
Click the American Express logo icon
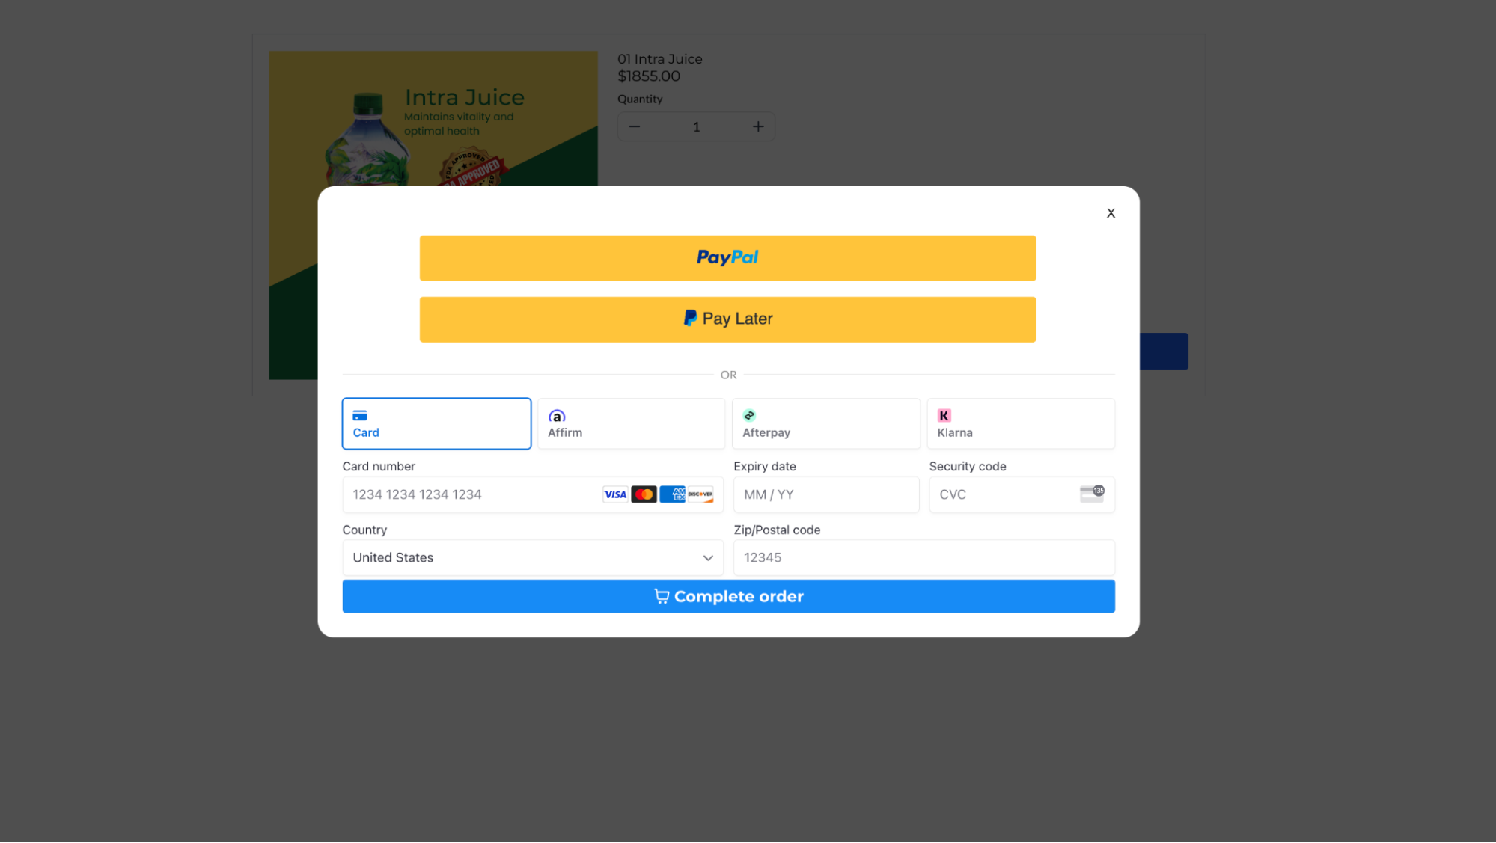pyautogui.click(x=672, y=494)
